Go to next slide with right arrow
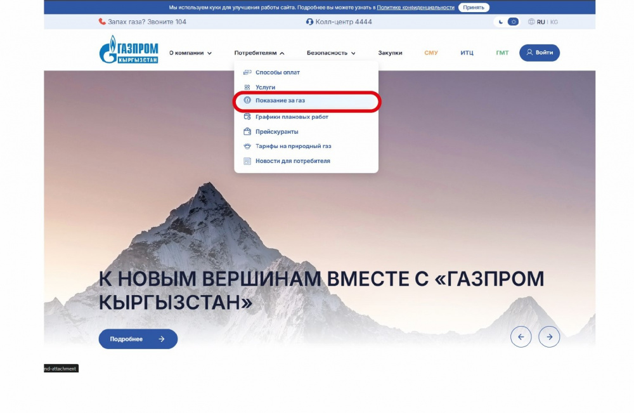The width and height of the screenshot is (634, 413). (549, 337)
